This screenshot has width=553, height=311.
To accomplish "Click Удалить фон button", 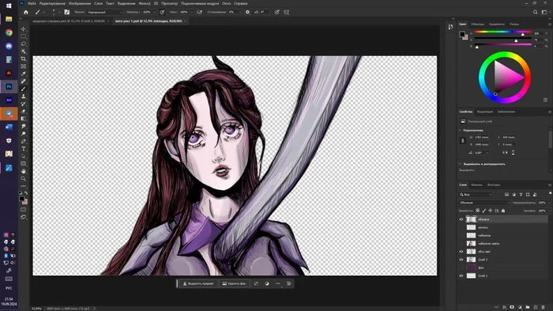I will [x=234, y=283].
